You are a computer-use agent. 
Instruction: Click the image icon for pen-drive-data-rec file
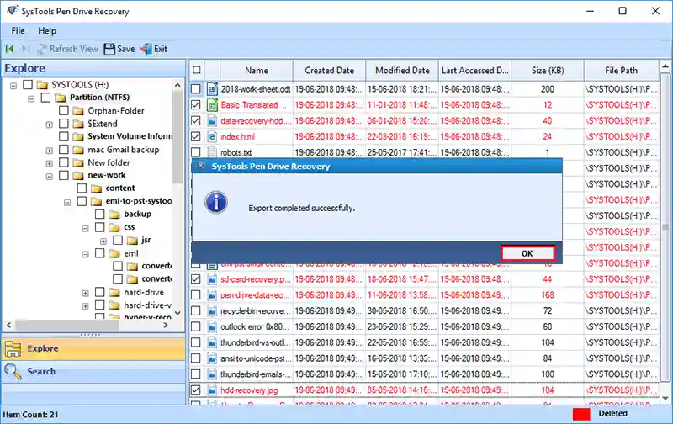212,295
